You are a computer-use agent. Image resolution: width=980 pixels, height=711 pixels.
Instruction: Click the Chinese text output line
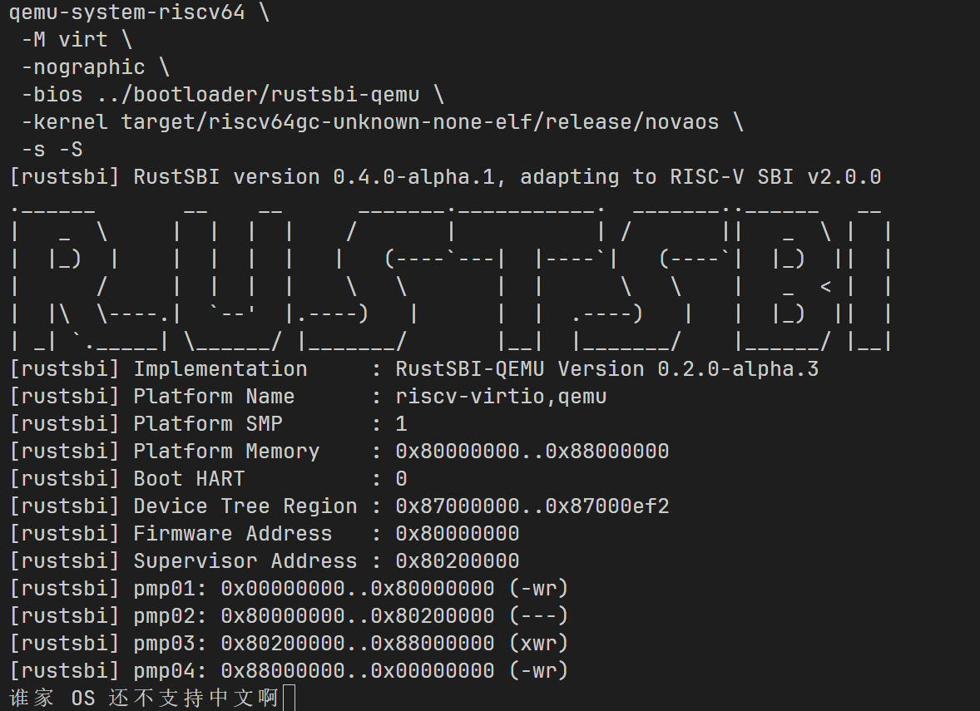pyautogui.click(x=143, y=698)
